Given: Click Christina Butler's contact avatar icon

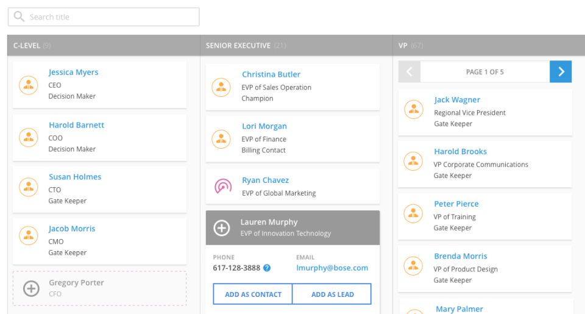Looking at the screenshot, I should (221, 87).
